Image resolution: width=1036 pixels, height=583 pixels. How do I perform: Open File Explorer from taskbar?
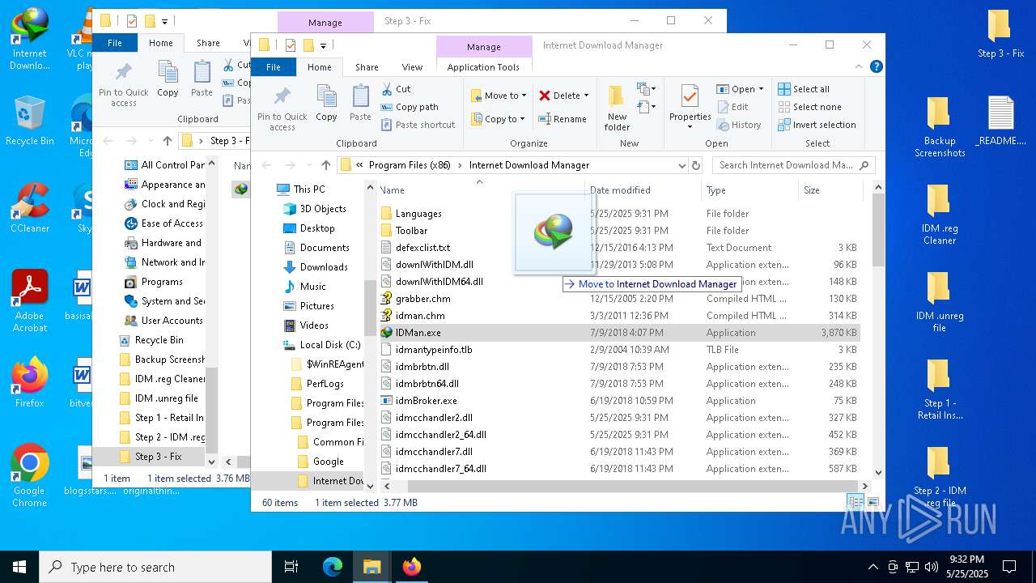372,567
